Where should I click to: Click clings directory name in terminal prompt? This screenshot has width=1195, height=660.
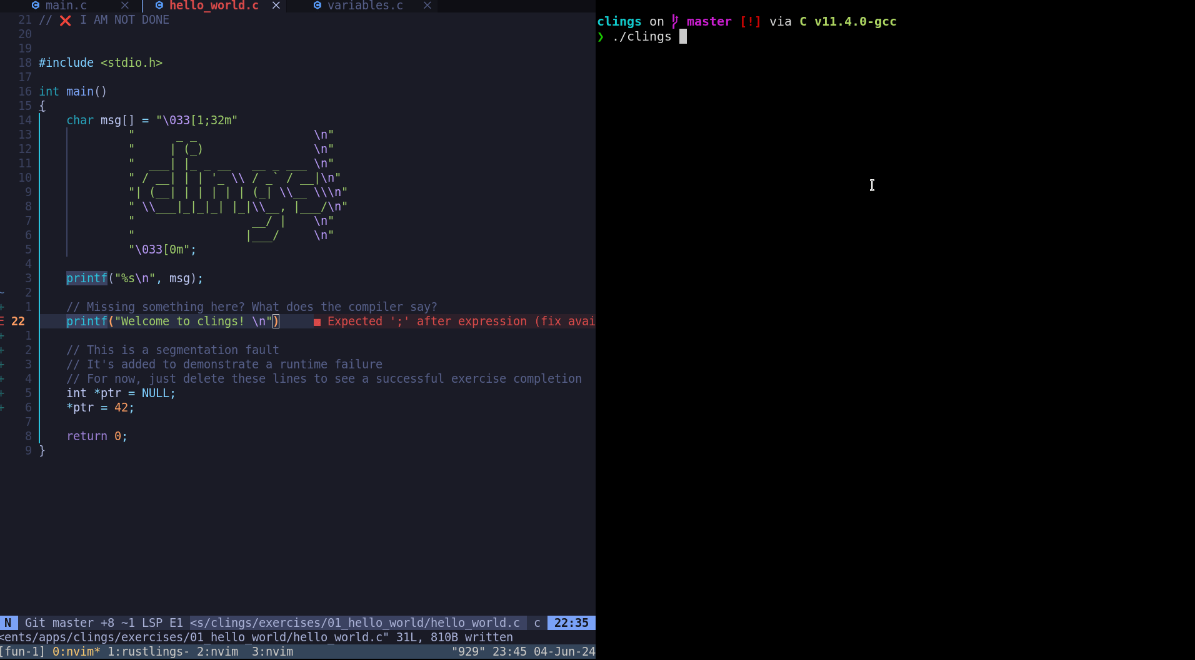pyautogui.click(x=619, y=22)
